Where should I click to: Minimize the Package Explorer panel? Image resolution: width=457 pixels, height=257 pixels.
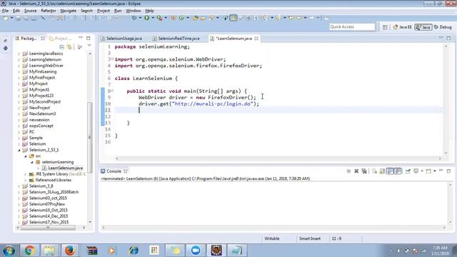(81, 38)
